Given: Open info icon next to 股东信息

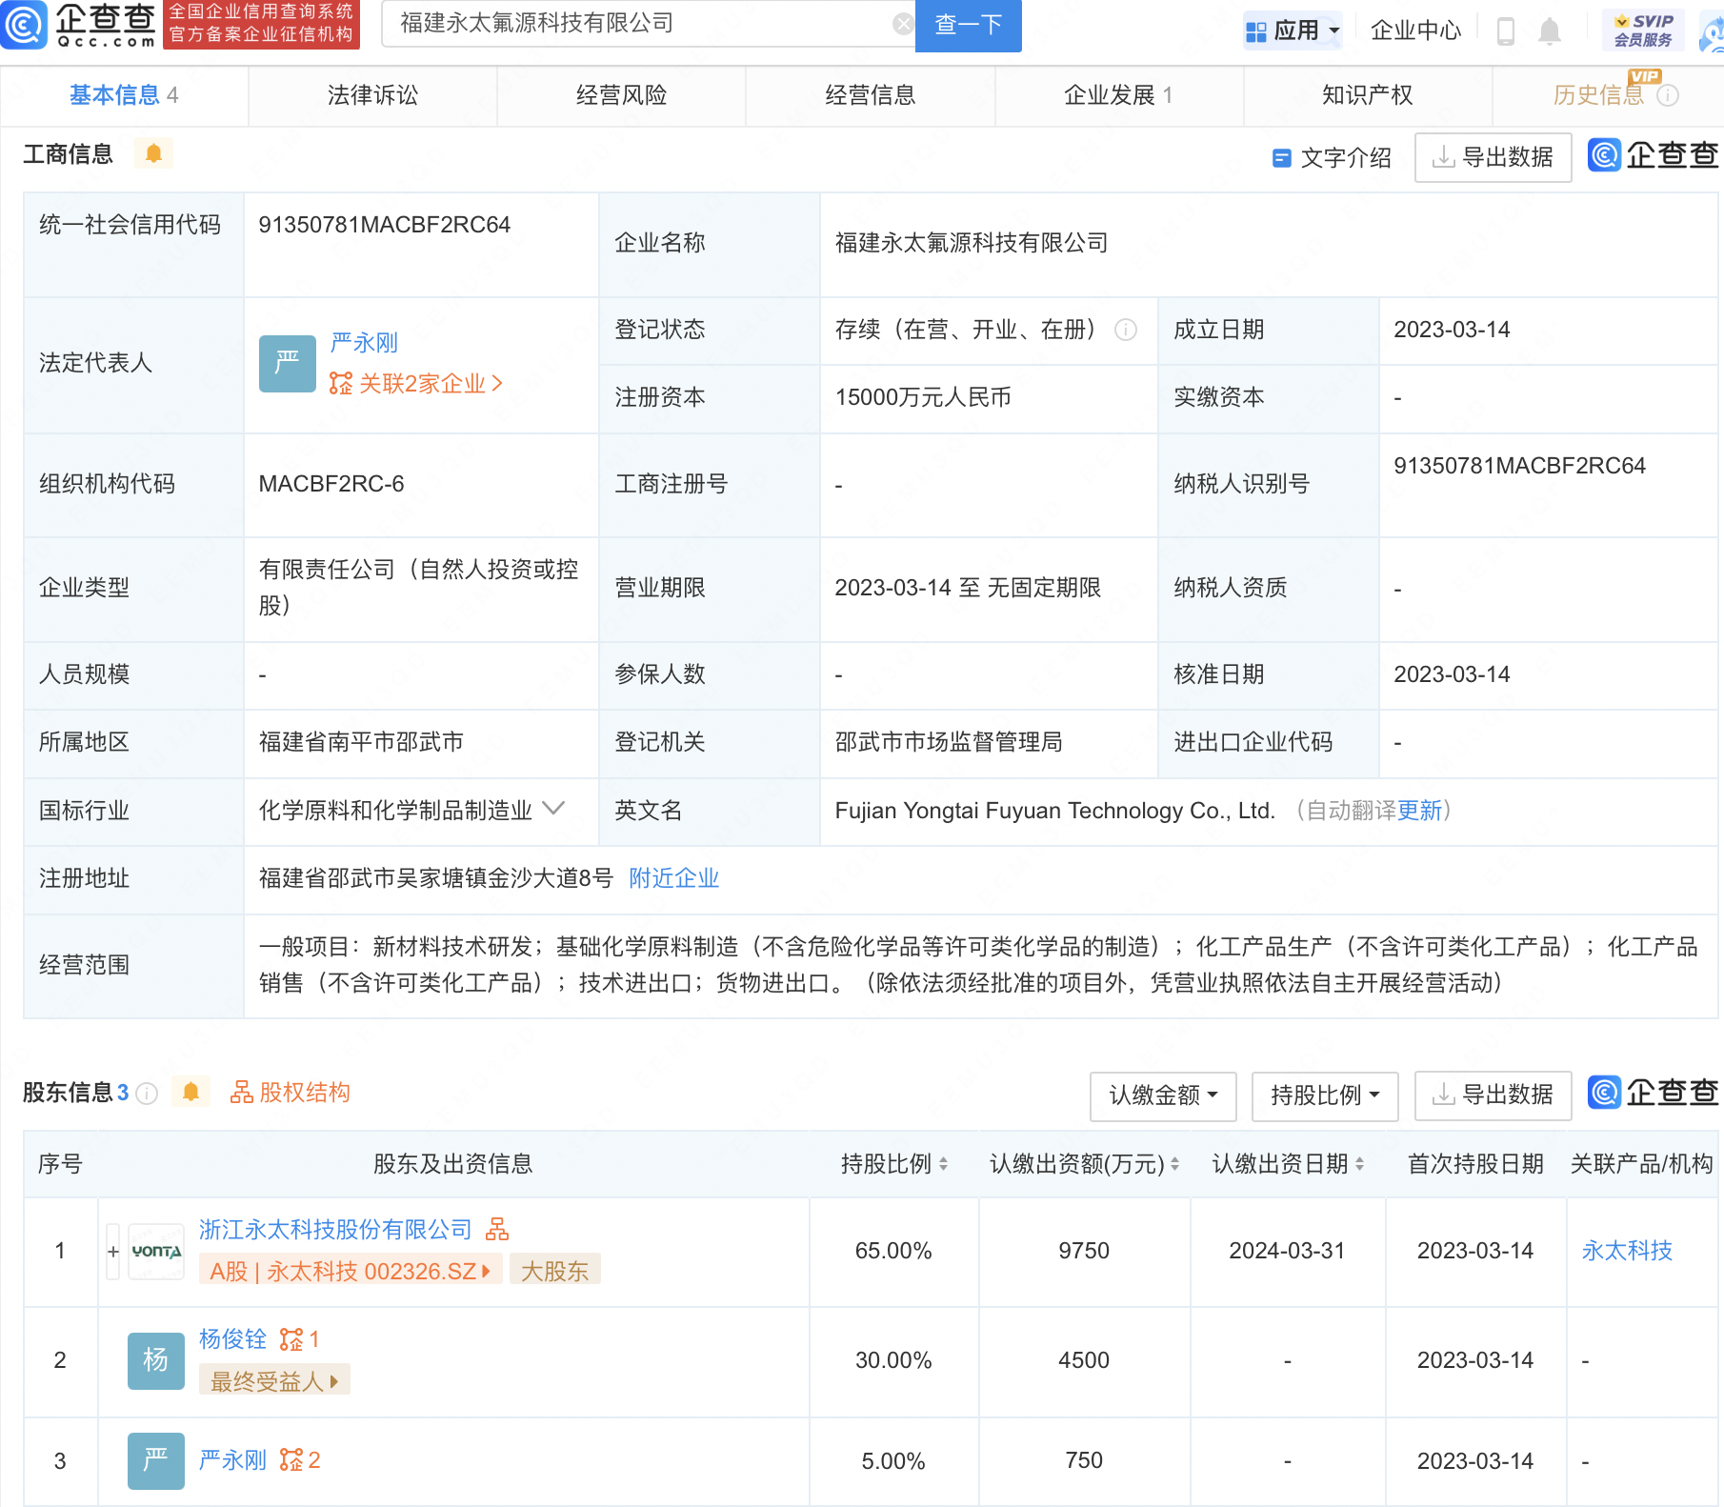Looking at the screenshot, I should pyautogui.click(x=147, y=1093).
